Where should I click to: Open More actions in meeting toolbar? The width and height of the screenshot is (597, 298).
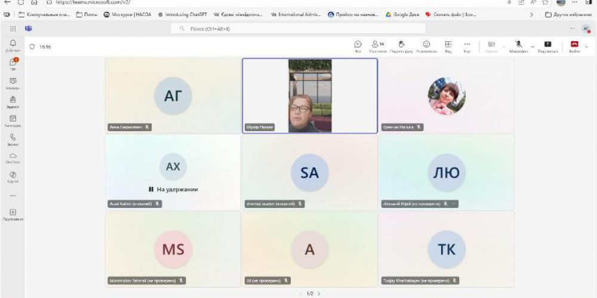[x=467, y=46]
